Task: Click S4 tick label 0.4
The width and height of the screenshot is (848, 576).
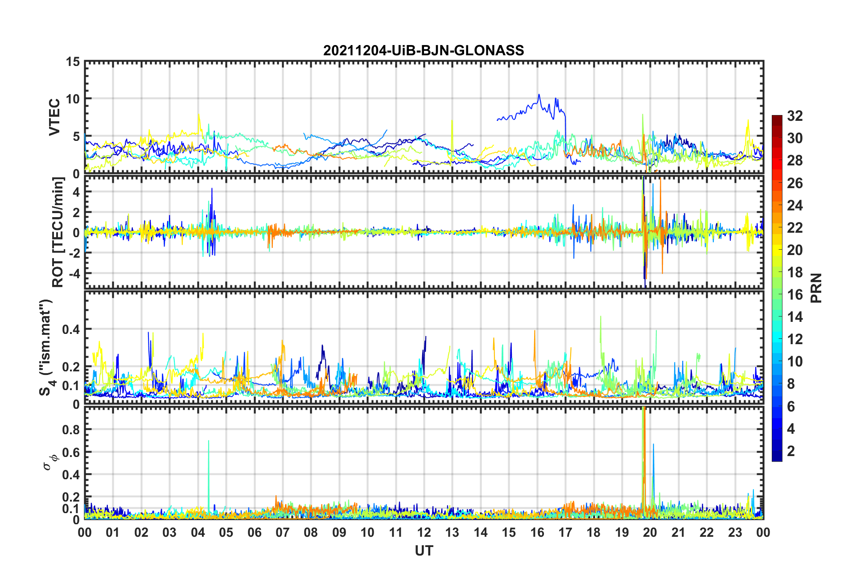Action: point(70,329)
